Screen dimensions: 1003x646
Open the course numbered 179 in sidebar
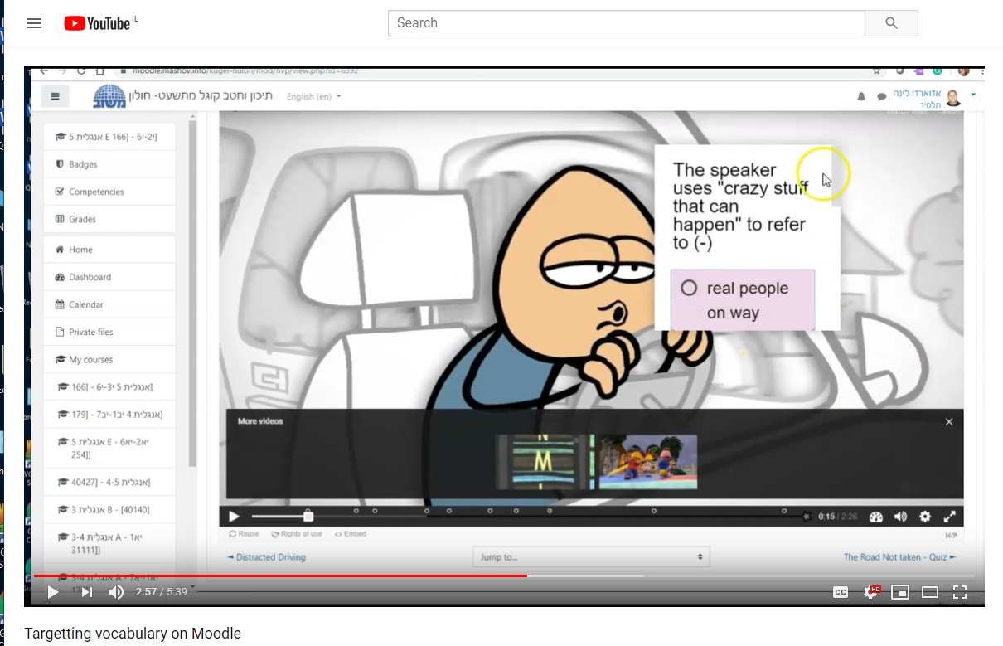click(109, 414)
